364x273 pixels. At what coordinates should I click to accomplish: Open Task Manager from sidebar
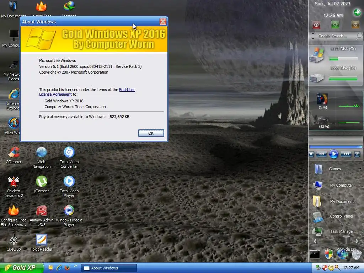point(333,231)
